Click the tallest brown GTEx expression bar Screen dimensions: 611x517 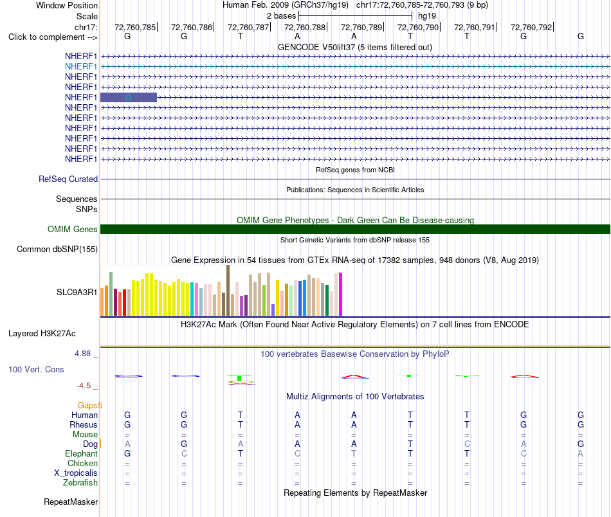click(228, 290)
